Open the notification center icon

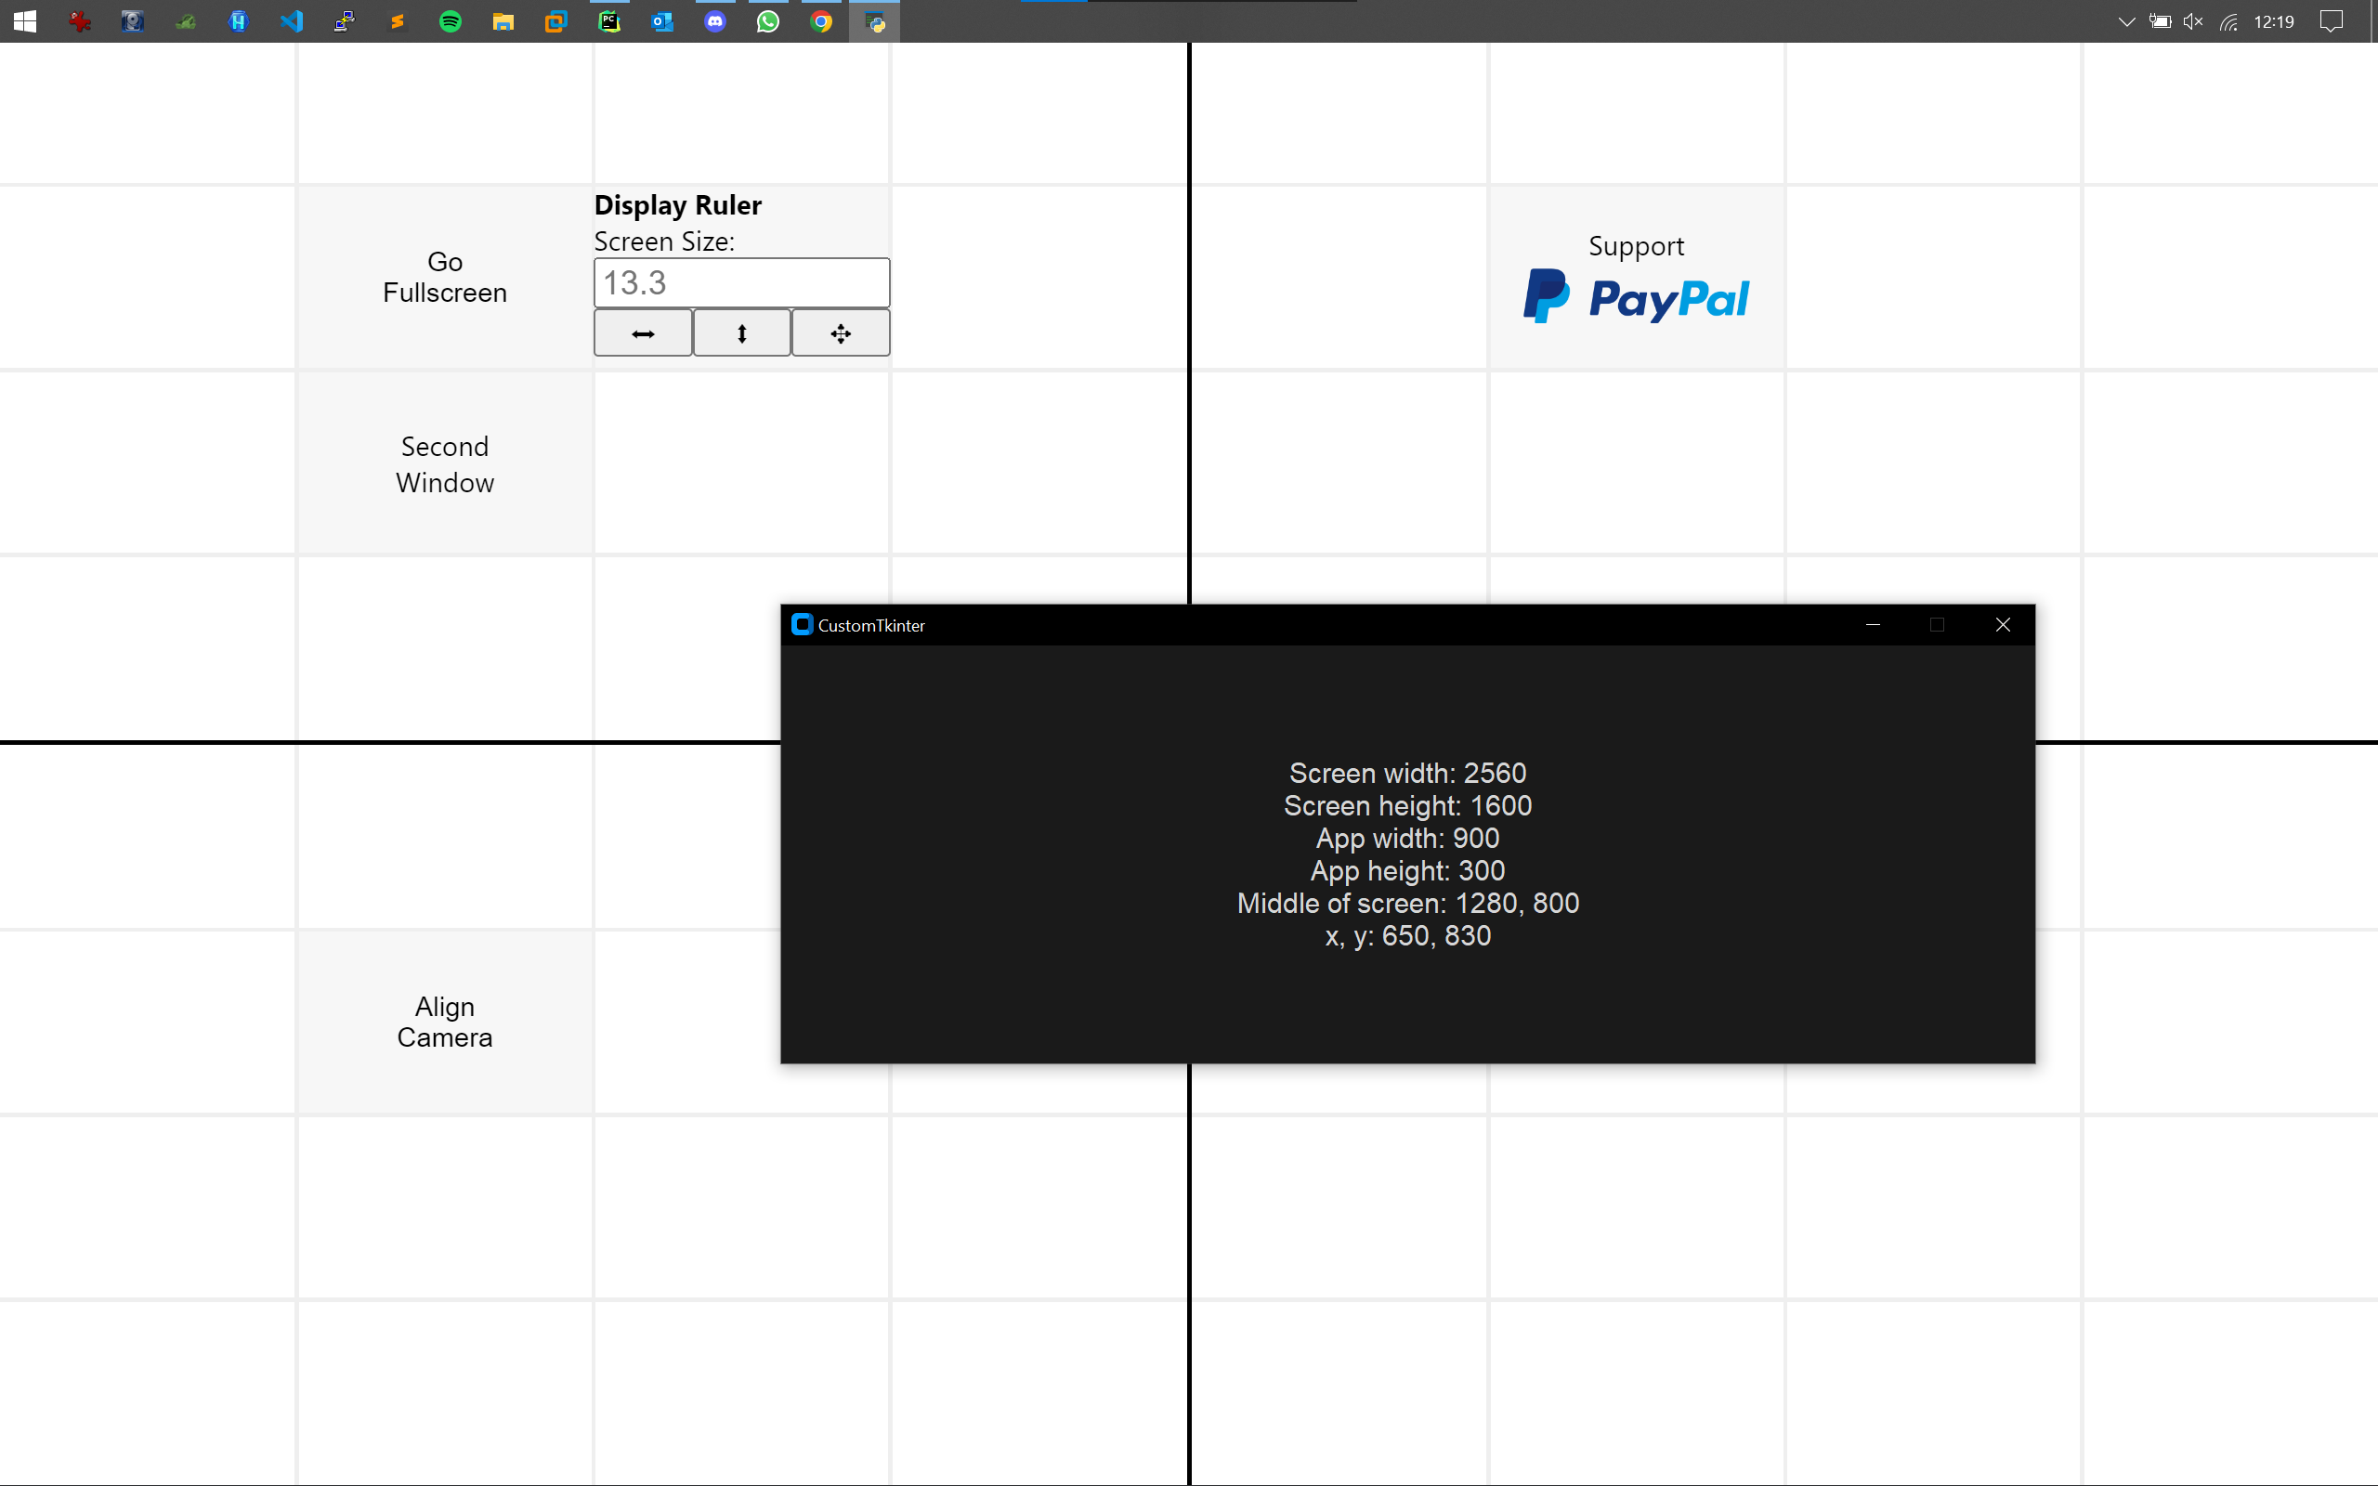click(x=2331, y=20)
